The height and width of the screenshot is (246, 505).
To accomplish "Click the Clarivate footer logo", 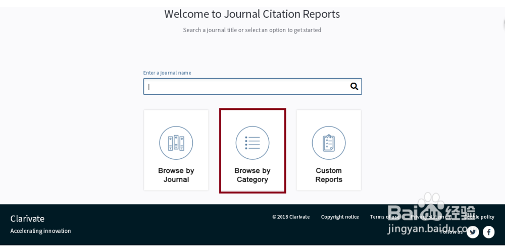I will 27,219.
